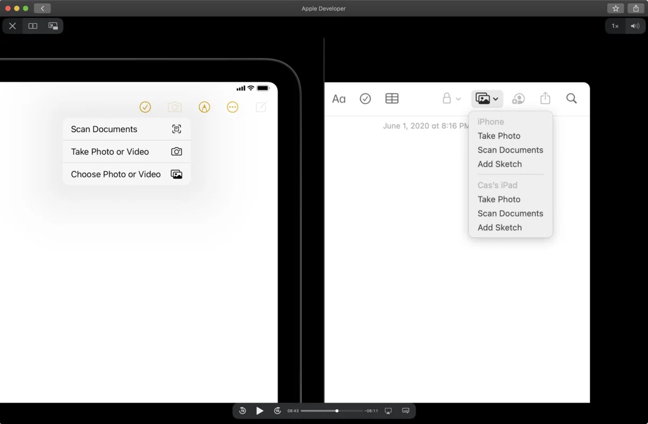Toggle the fit-to-window video mode button
The height and width of the screenshot is (424, 648).
click(x=33, y=26)
